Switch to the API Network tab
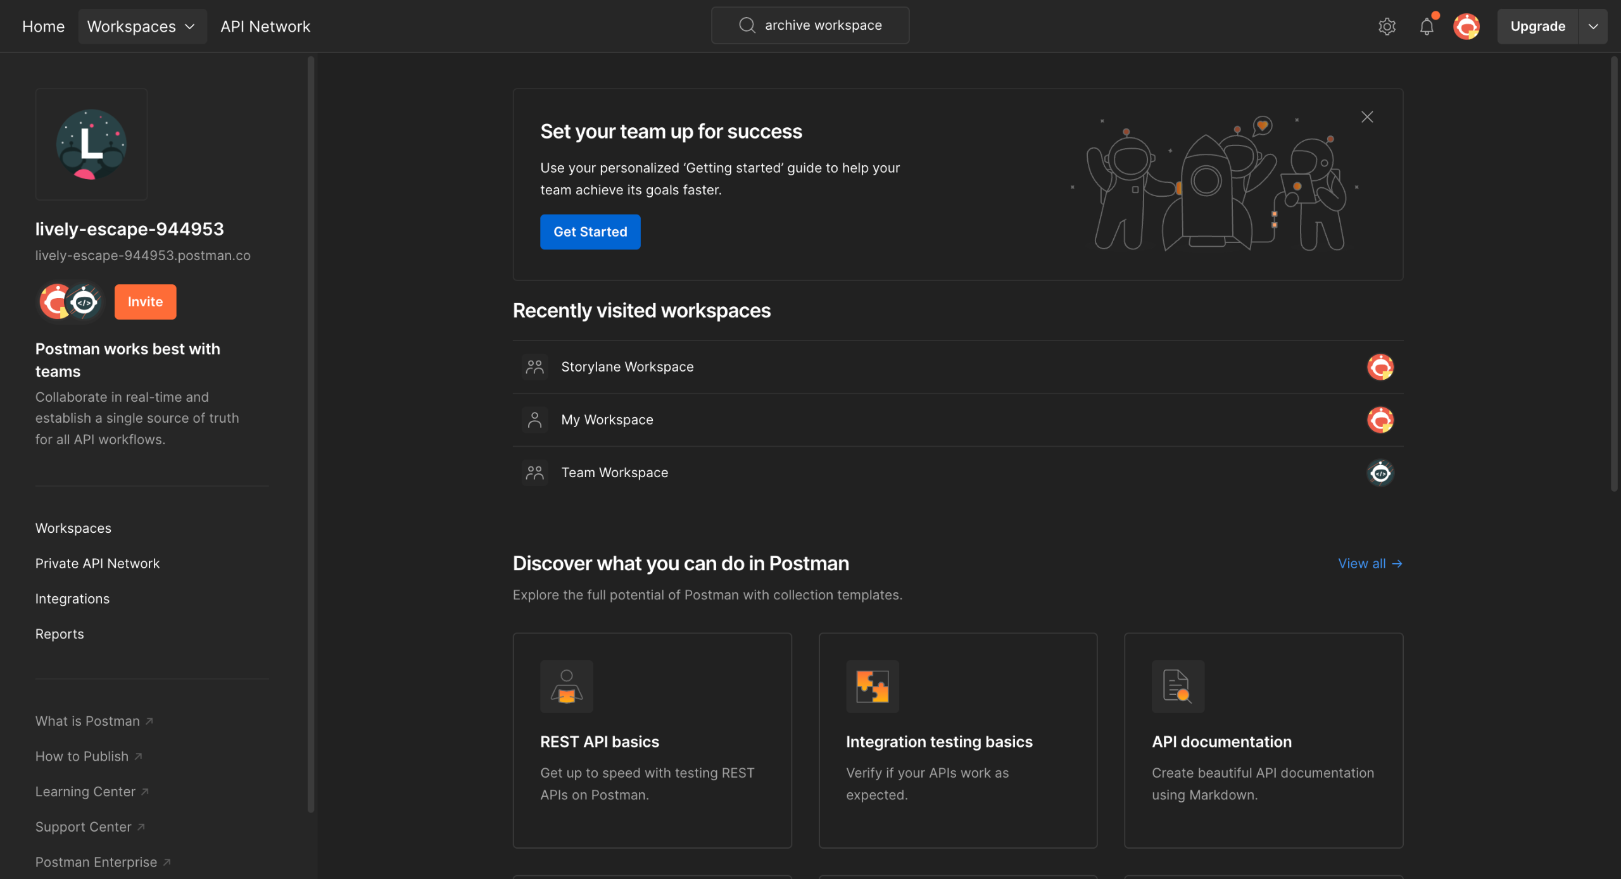Image resolution: width=1621 pixels, height=879 pixels. click(x=265, y=26)
